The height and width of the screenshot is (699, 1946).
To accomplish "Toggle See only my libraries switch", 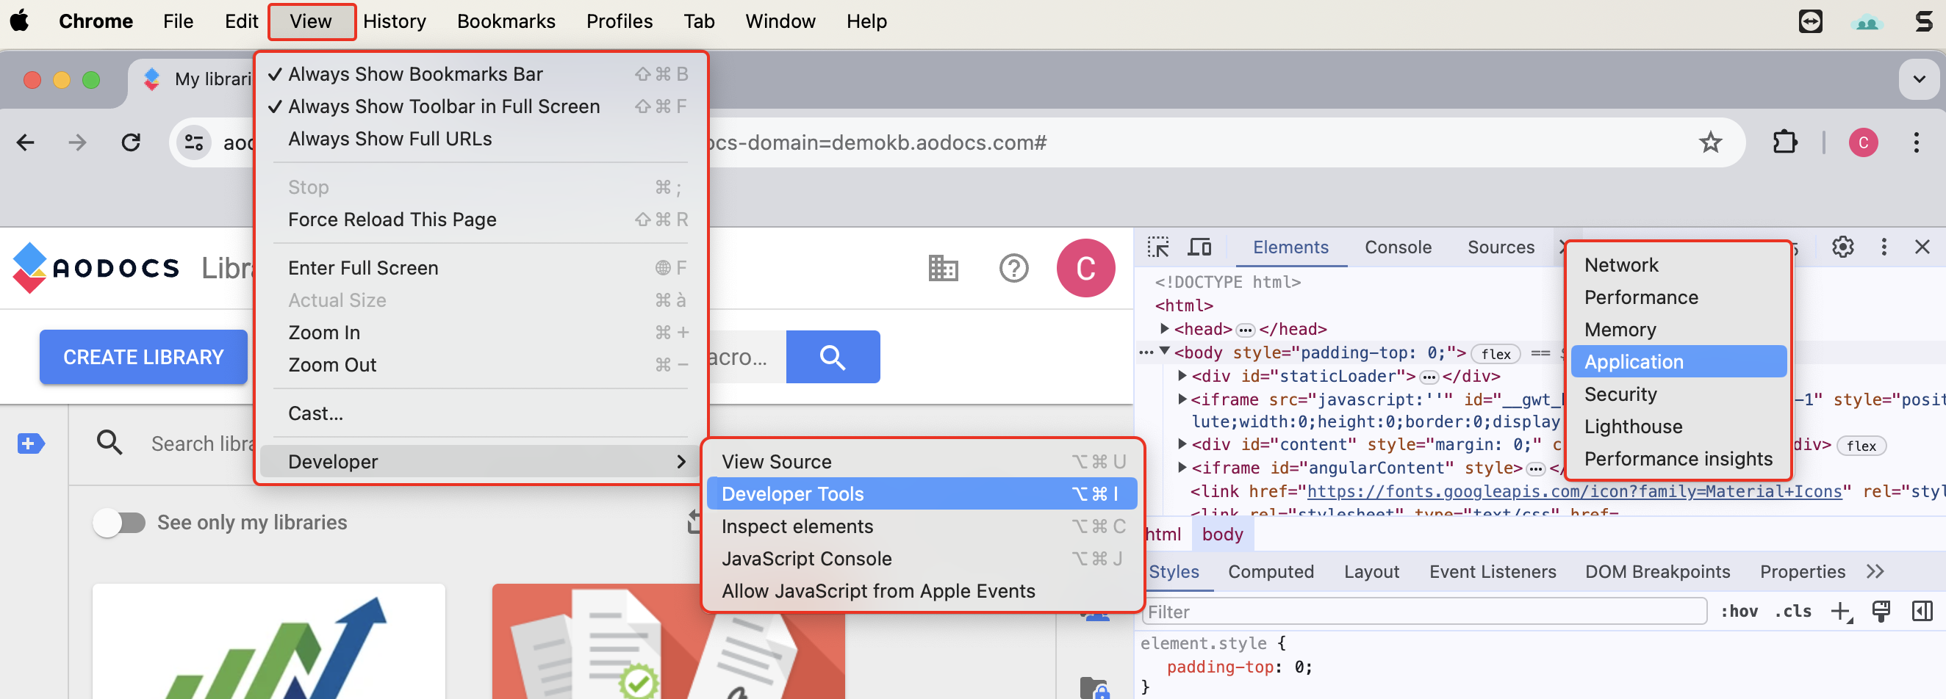I will coord(119,522).
